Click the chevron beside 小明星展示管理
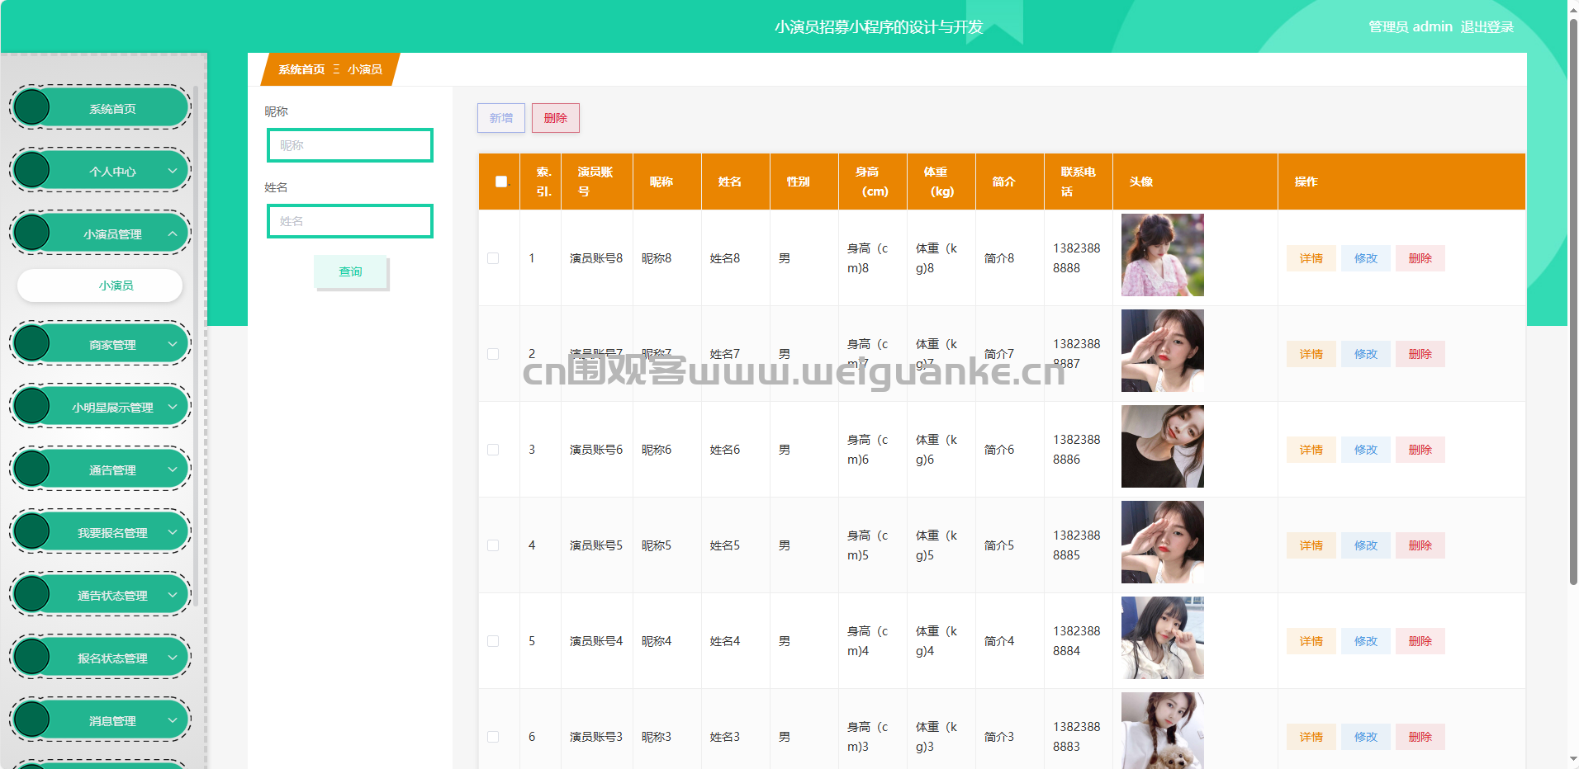This screenshot has height=769, width=1579. click(x=173, y=406)
